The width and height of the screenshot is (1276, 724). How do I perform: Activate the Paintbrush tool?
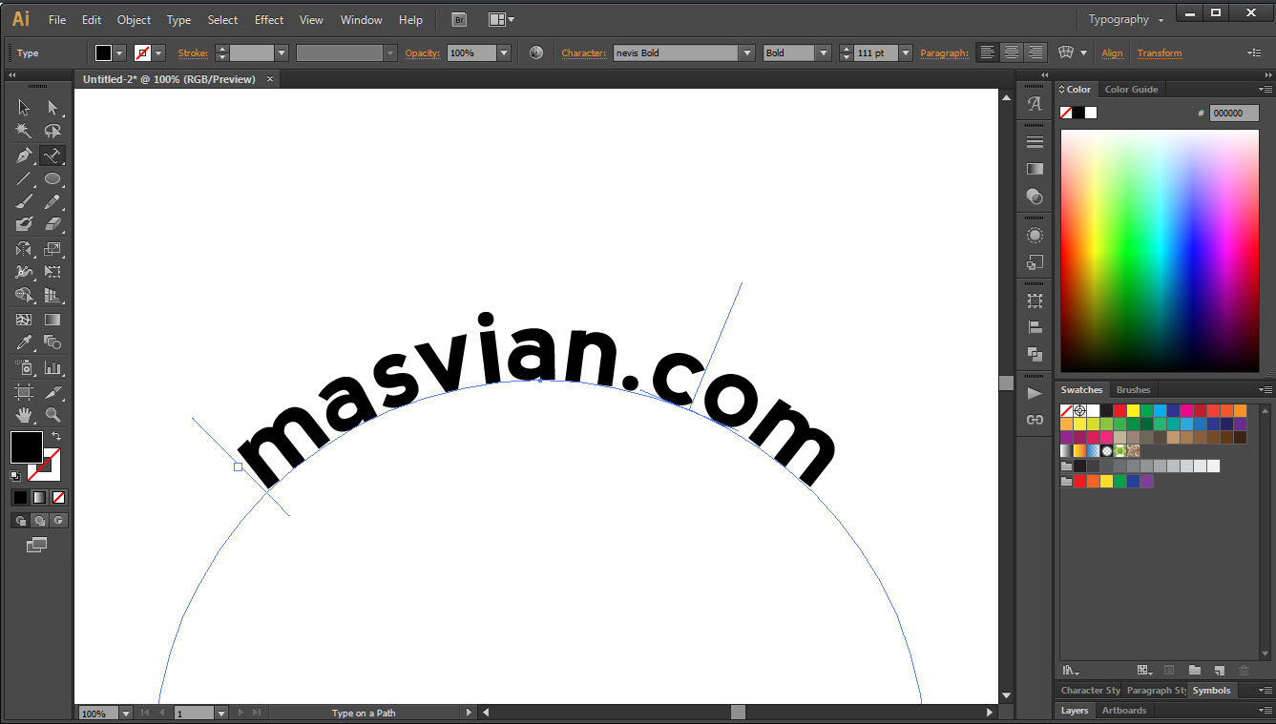coord(22,201)
